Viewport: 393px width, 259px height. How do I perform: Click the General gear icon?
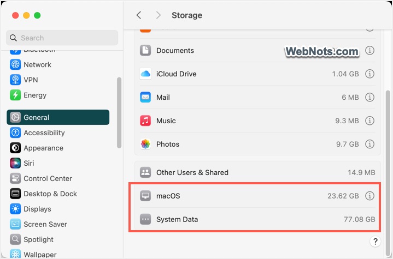[15, 117]
